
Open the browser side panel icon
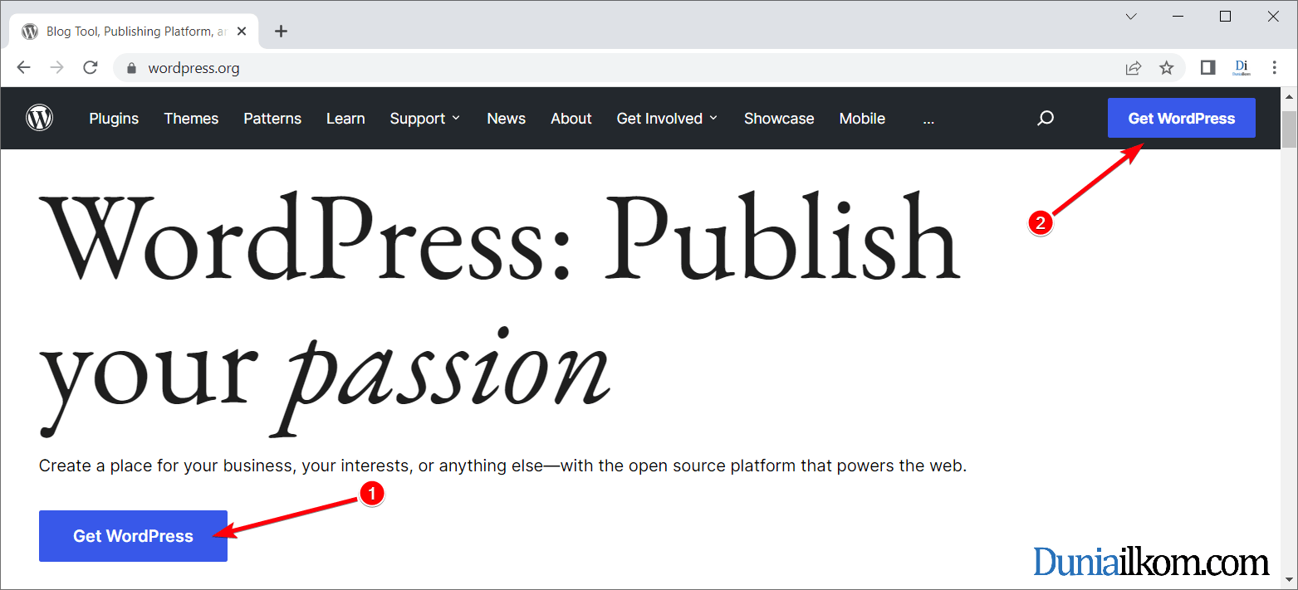[x=1208, y=68]
